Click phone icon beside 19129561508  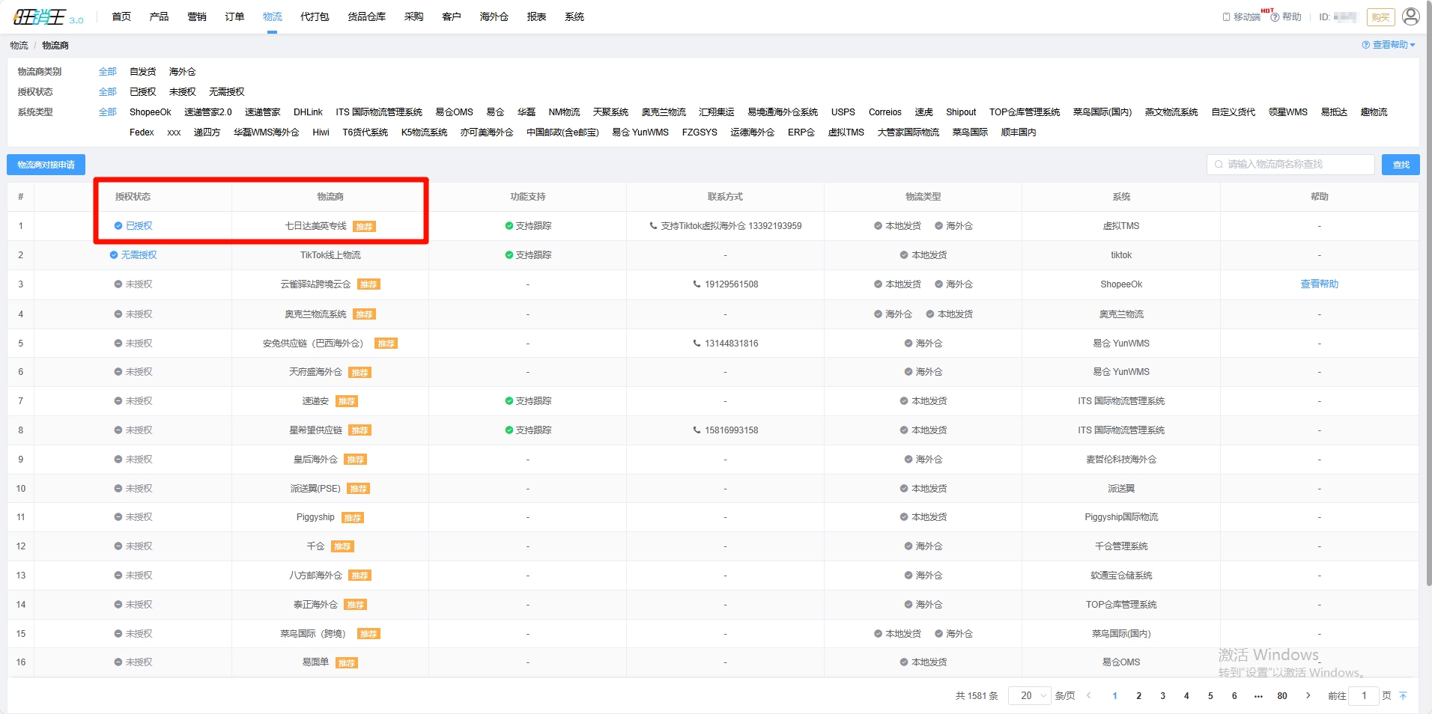click(697, 284)
